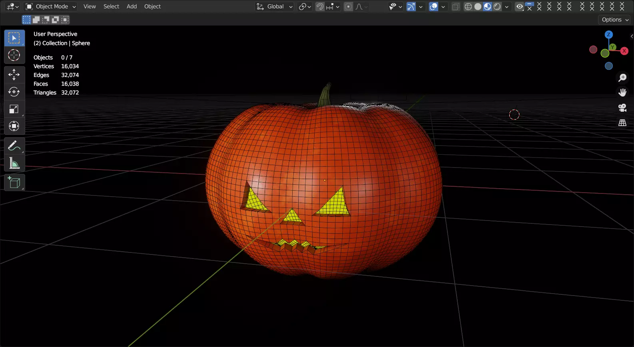Toggle proportional editing
Viewport: 634px width, 347px height.
pos(349,6)
